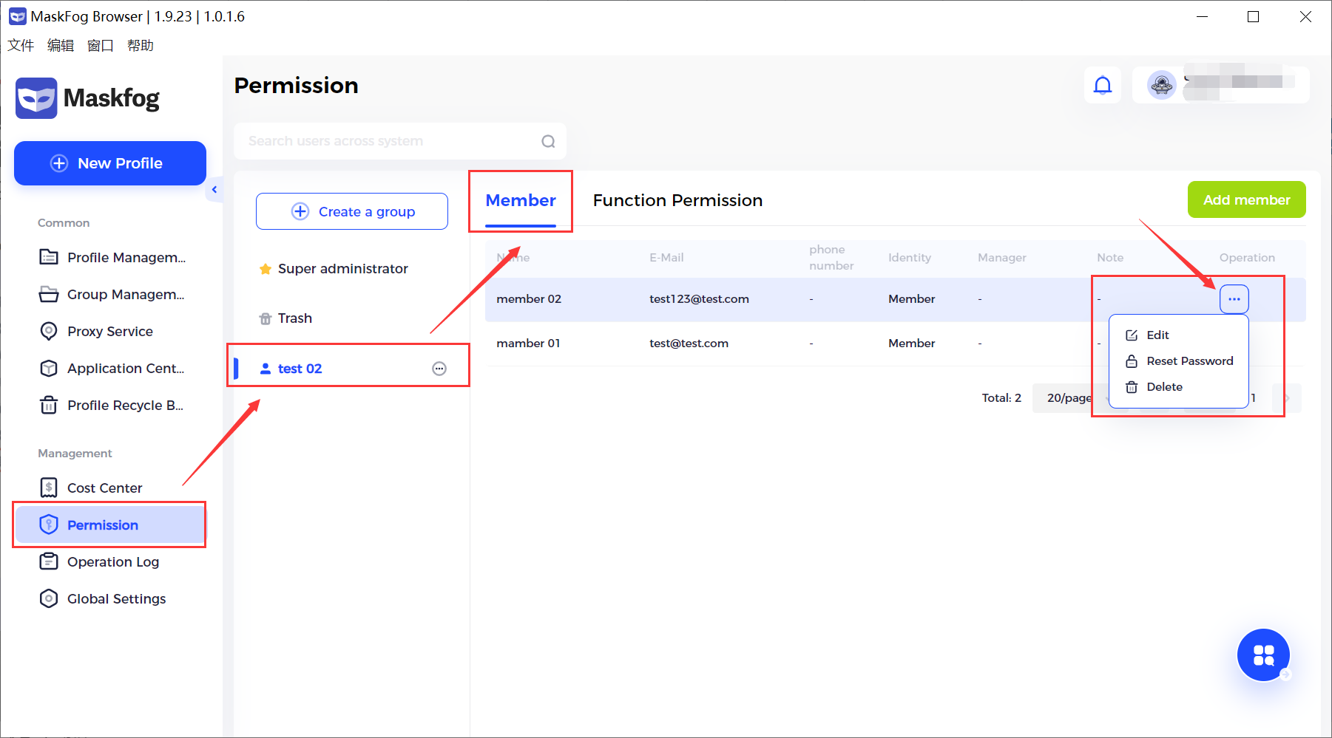Click the Identity column header
Image resolution: width=1332 pixels, height=738 pixels.
pyautogui.click(x=910, y=257)
